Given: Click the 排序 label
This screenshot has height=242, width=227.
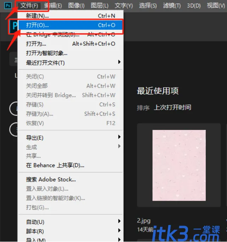Looking at the screenshot, I should (143, 108).
